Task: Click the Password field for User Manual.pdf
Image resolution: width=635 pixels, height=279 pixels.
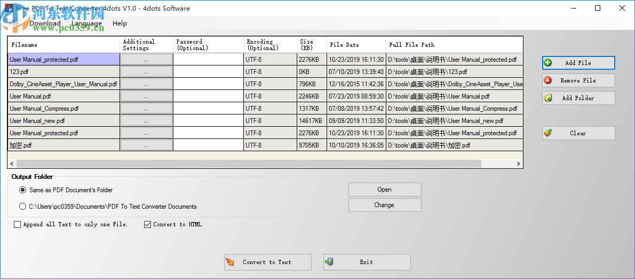Action: pos(209,96)
